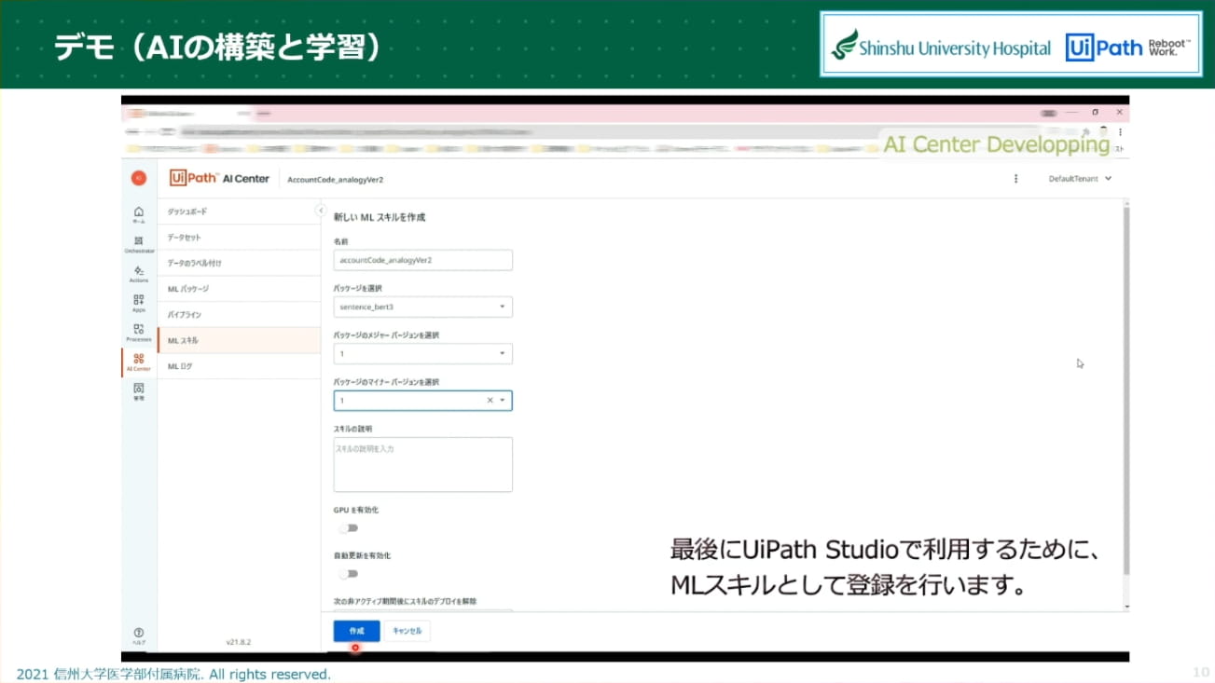Image resolution: width=1215 pixels, height=683 pixels.
Task: Open the 管理 admin sidebar icon
Action: (139, 391)
